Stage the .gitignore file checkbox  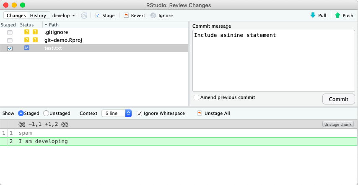click(10, 32)
